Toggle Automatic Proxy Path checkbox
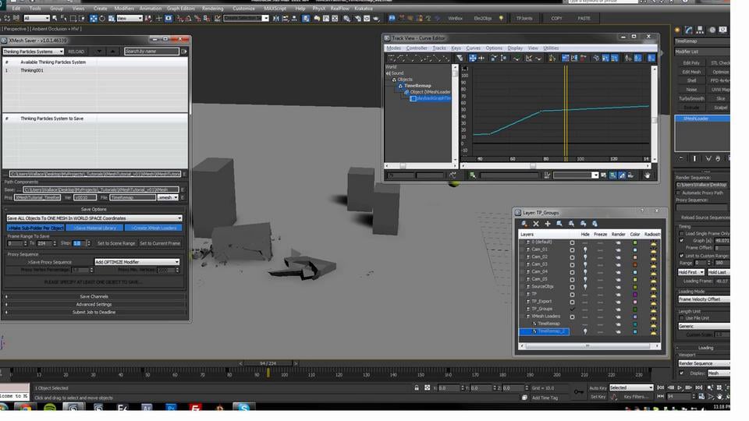This screenshot has width=749, height=421. click(678, 193)
